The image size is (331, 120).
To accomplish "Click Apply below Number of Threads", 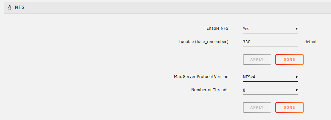I will [x=257, y=107].
